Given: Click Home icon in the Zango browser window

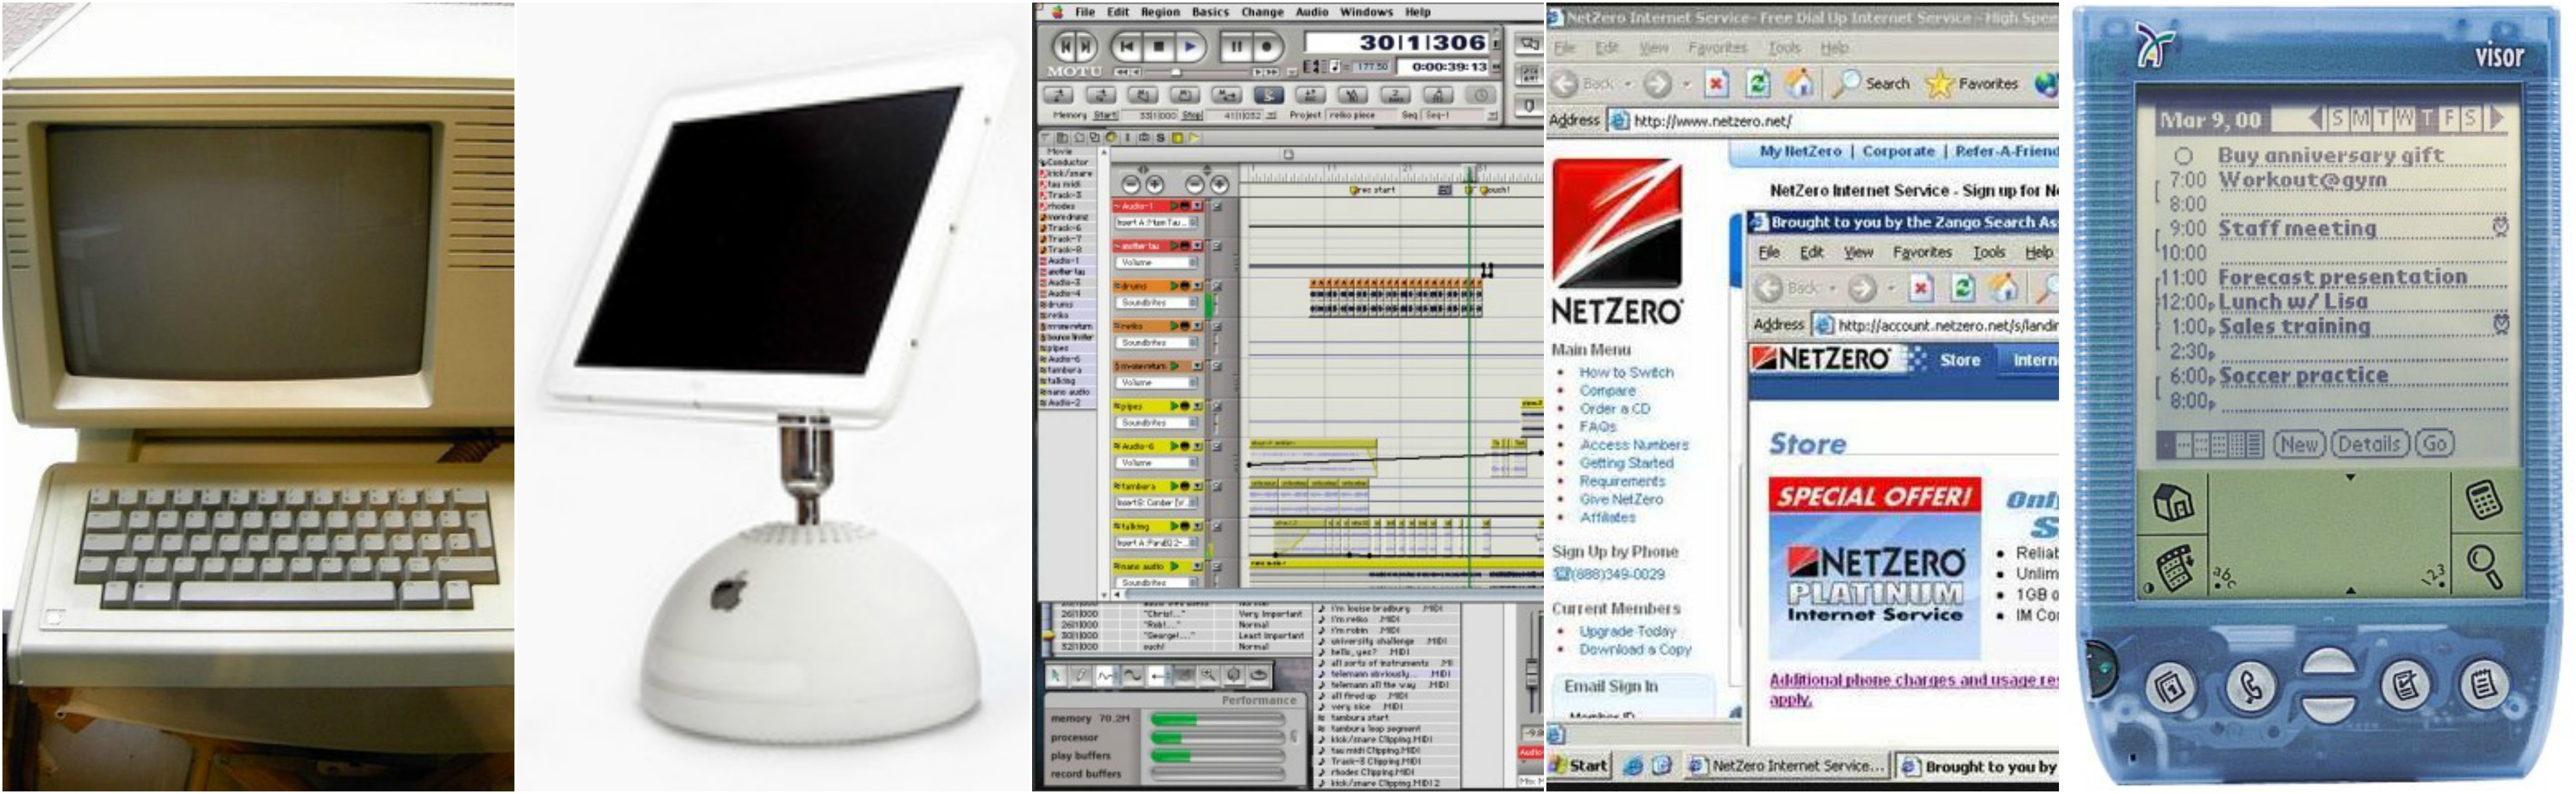Looking at the screenshot, I should click(2003, 288).
